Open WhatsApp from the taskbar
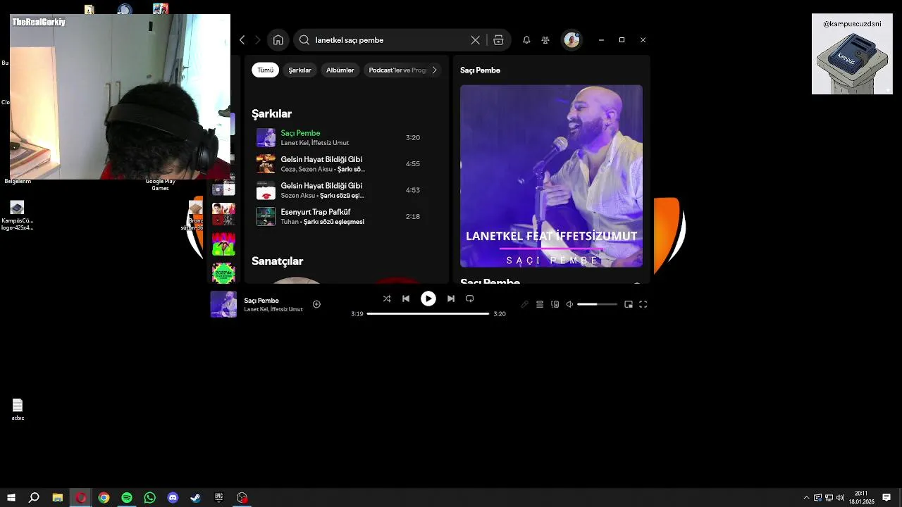 click(149, 498)
